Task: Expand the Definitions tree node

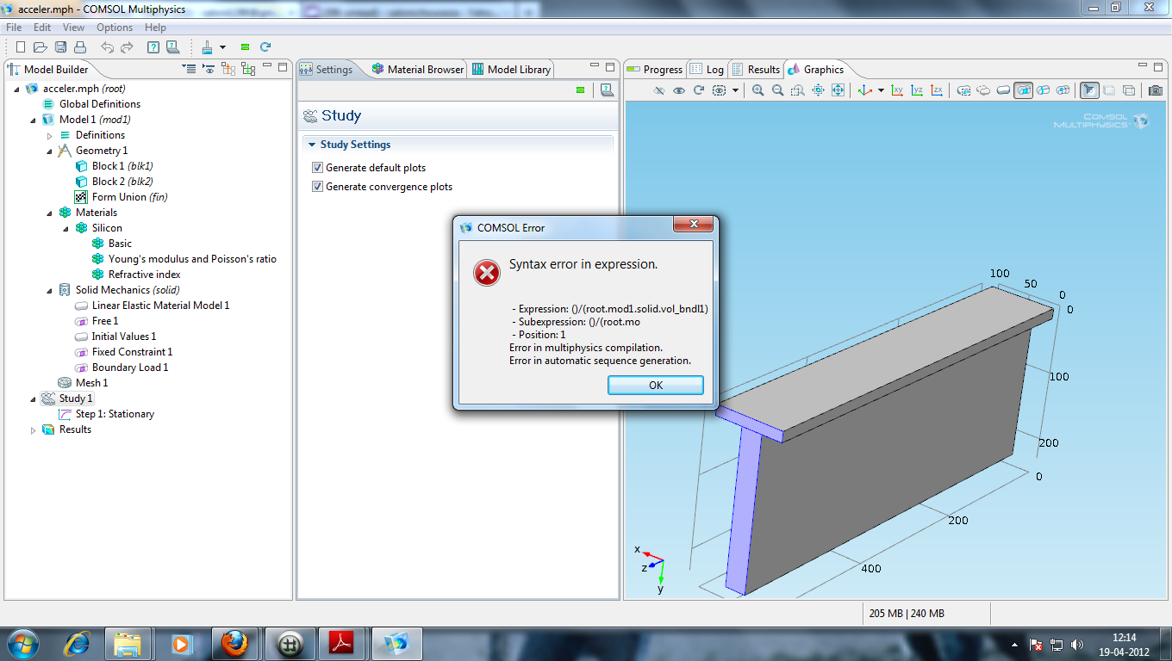Action: [x=50, y=135]
